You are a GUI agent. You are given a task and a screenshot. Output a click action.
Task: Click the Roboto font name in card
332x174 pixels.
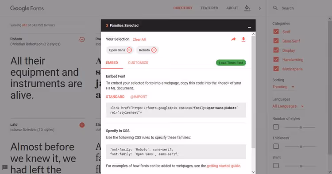point(16,39)
